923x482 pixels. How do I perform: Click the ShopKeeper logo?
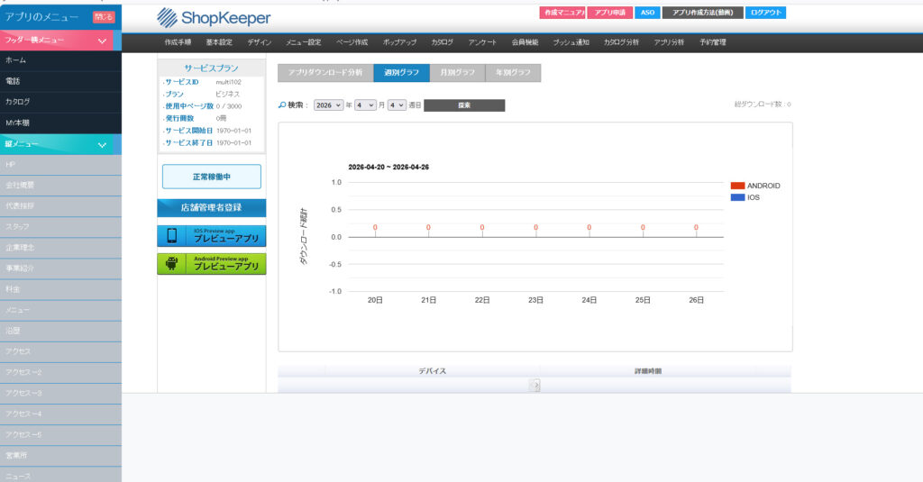pos(214,18)
